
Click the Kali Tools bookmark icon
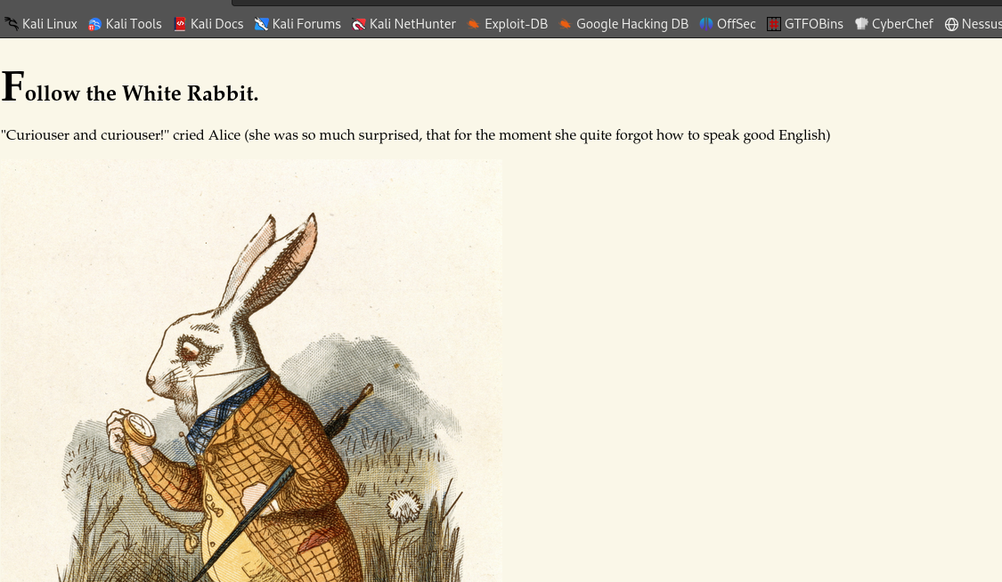(94, 24)
